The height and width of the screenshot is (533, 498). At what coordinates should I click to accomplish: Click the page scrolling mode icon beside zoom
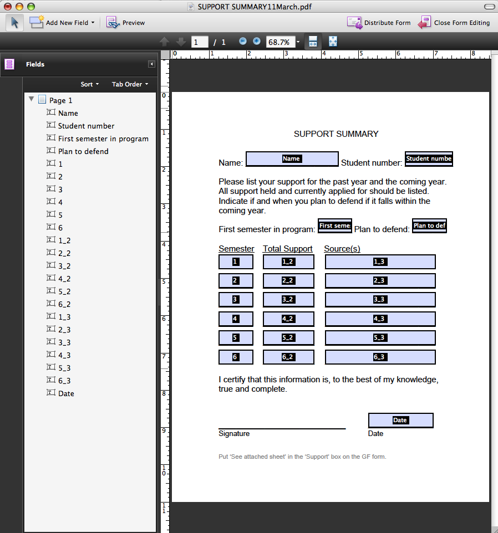[312, 41]
